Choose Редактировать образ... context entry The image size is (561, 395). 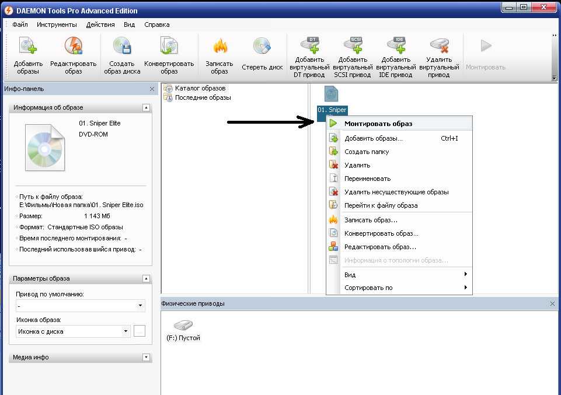point(399,247)
